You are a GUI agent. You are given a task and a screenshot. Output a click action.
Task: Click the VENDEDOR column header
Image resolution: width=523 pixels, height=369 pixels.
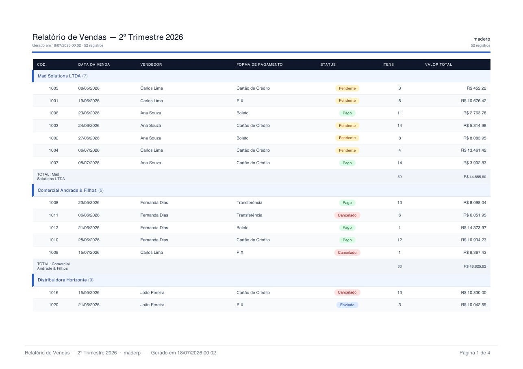coord(151,64)
